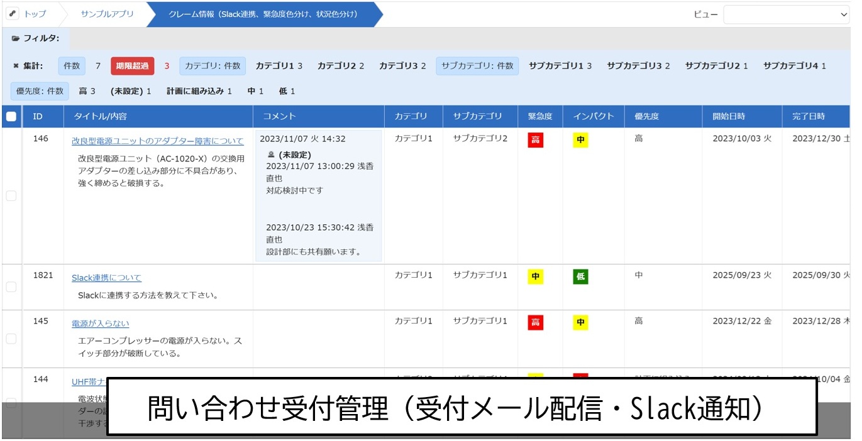The image size is (862, 441).
Task: Click red 高 urgency badge in row 146
Action: [x=535, y=139]
